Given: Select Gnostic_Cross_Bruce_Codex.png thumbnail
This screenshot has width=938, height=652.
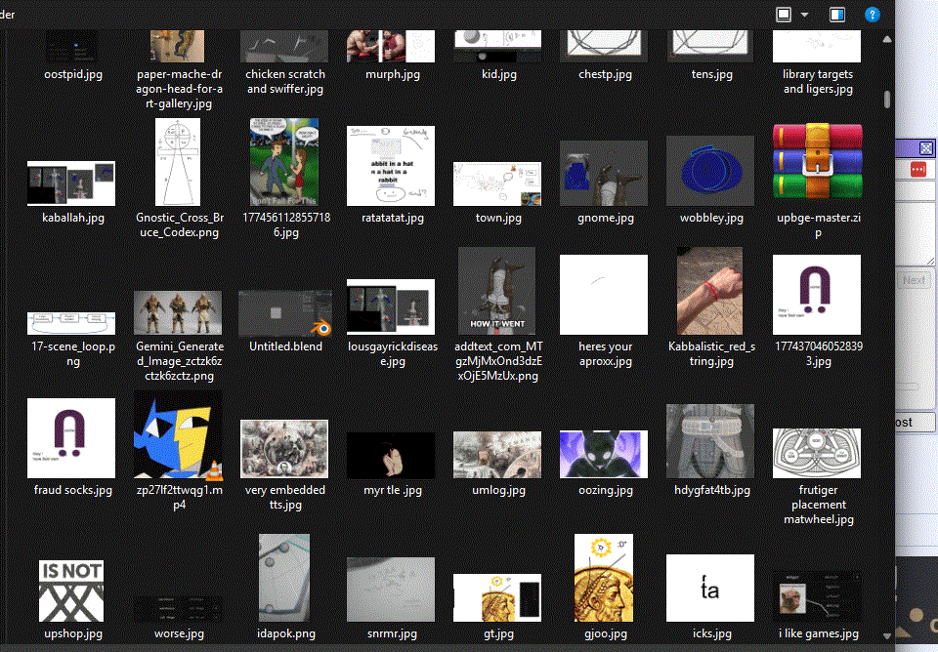Looking at the screenshot, I should tap(178, 162).
